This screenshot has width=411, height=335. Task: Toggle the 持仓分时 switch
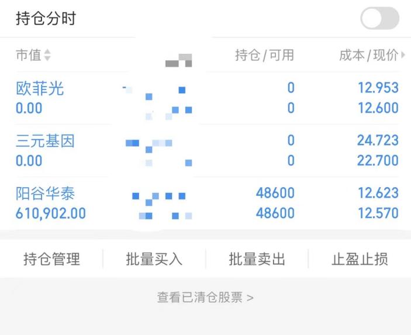pyautogui.click(x=379, y=18)
